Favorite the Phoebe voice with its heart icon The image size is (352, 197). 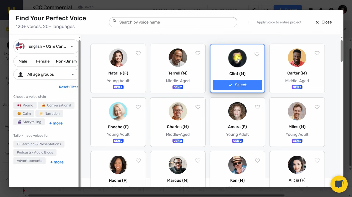click(138, 107)
